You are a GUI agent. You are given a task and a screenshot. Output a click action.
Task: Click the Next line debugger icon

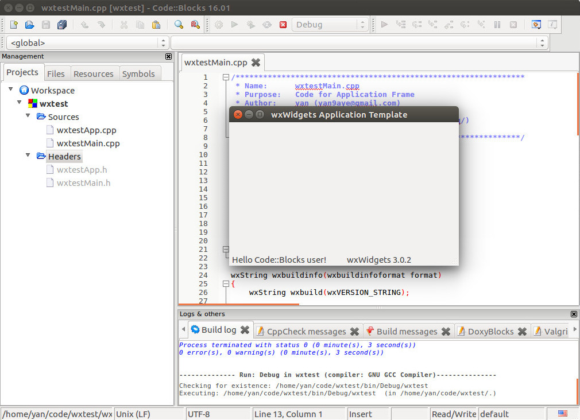tap(417, 25)
